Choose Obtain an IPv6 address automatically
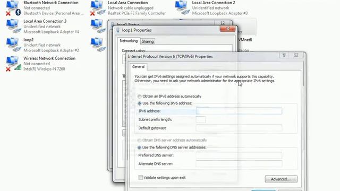The height and width of the screenshot is (191, 340). tap(139, 97)
